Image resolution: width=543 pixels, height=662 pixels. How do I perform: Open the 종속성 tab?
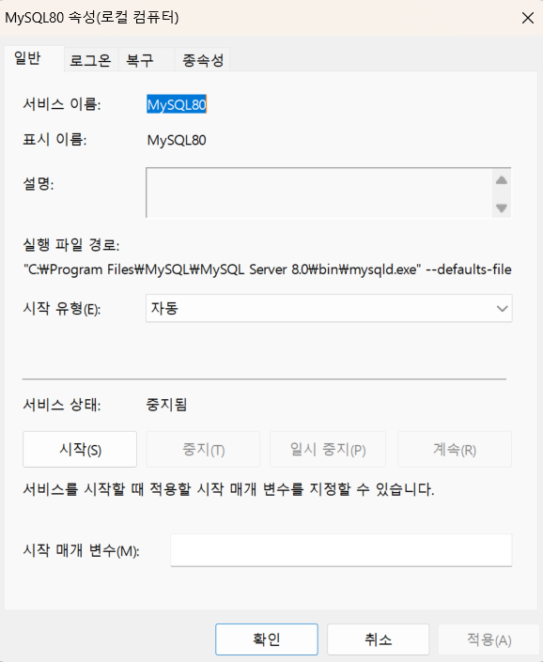point(203,60)
